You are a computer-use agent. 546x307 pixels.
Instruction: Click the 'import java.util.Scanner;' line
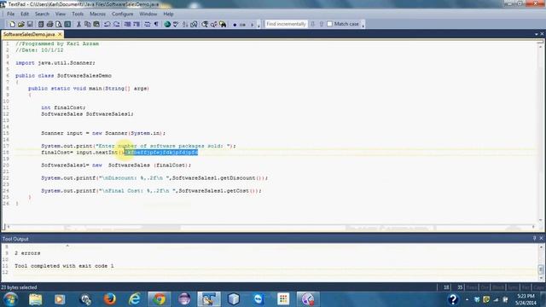(x=55, y=63)
